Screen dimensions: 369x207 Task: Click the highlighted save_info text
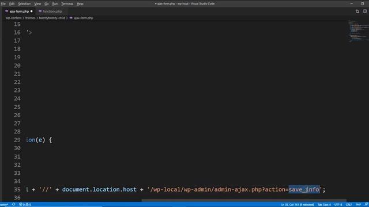coord(304,189)
